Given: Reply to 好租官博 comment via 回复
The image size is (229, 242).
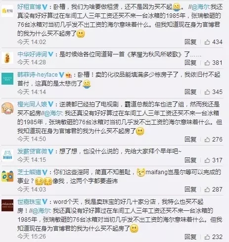Looking at the screenshot, I should [190, 42].
